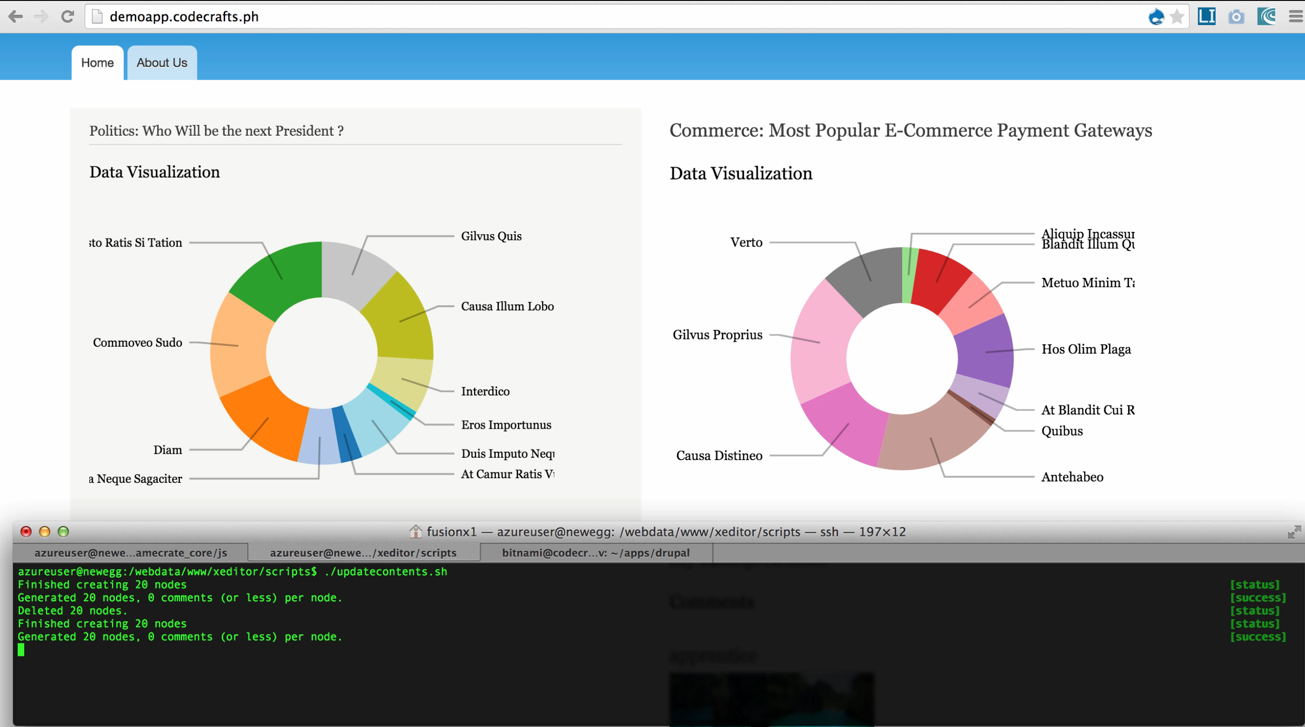Click the purple Hos Olim Plaga slice

[x=985, y=351]
